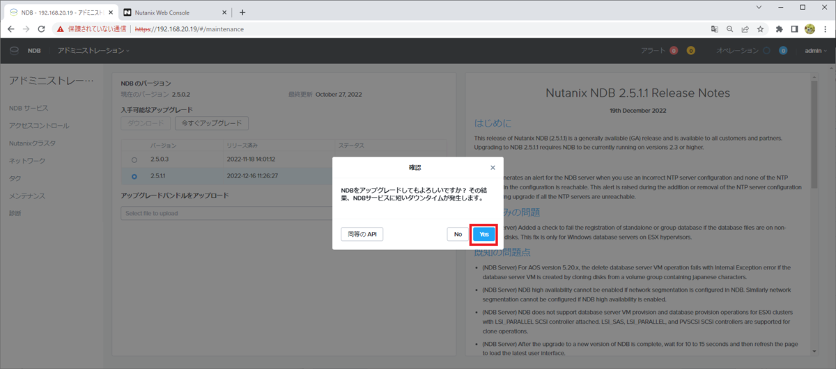Share this page from the address bar
This screenshot has width=836, height=369.
pos(745,29)
